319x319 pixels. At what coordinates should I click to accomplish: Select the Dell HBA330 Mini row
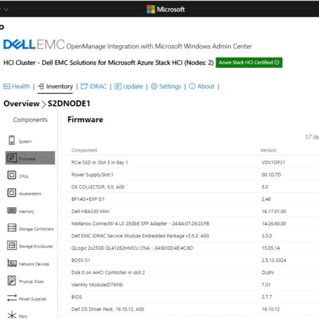click(x=188, y=211)
